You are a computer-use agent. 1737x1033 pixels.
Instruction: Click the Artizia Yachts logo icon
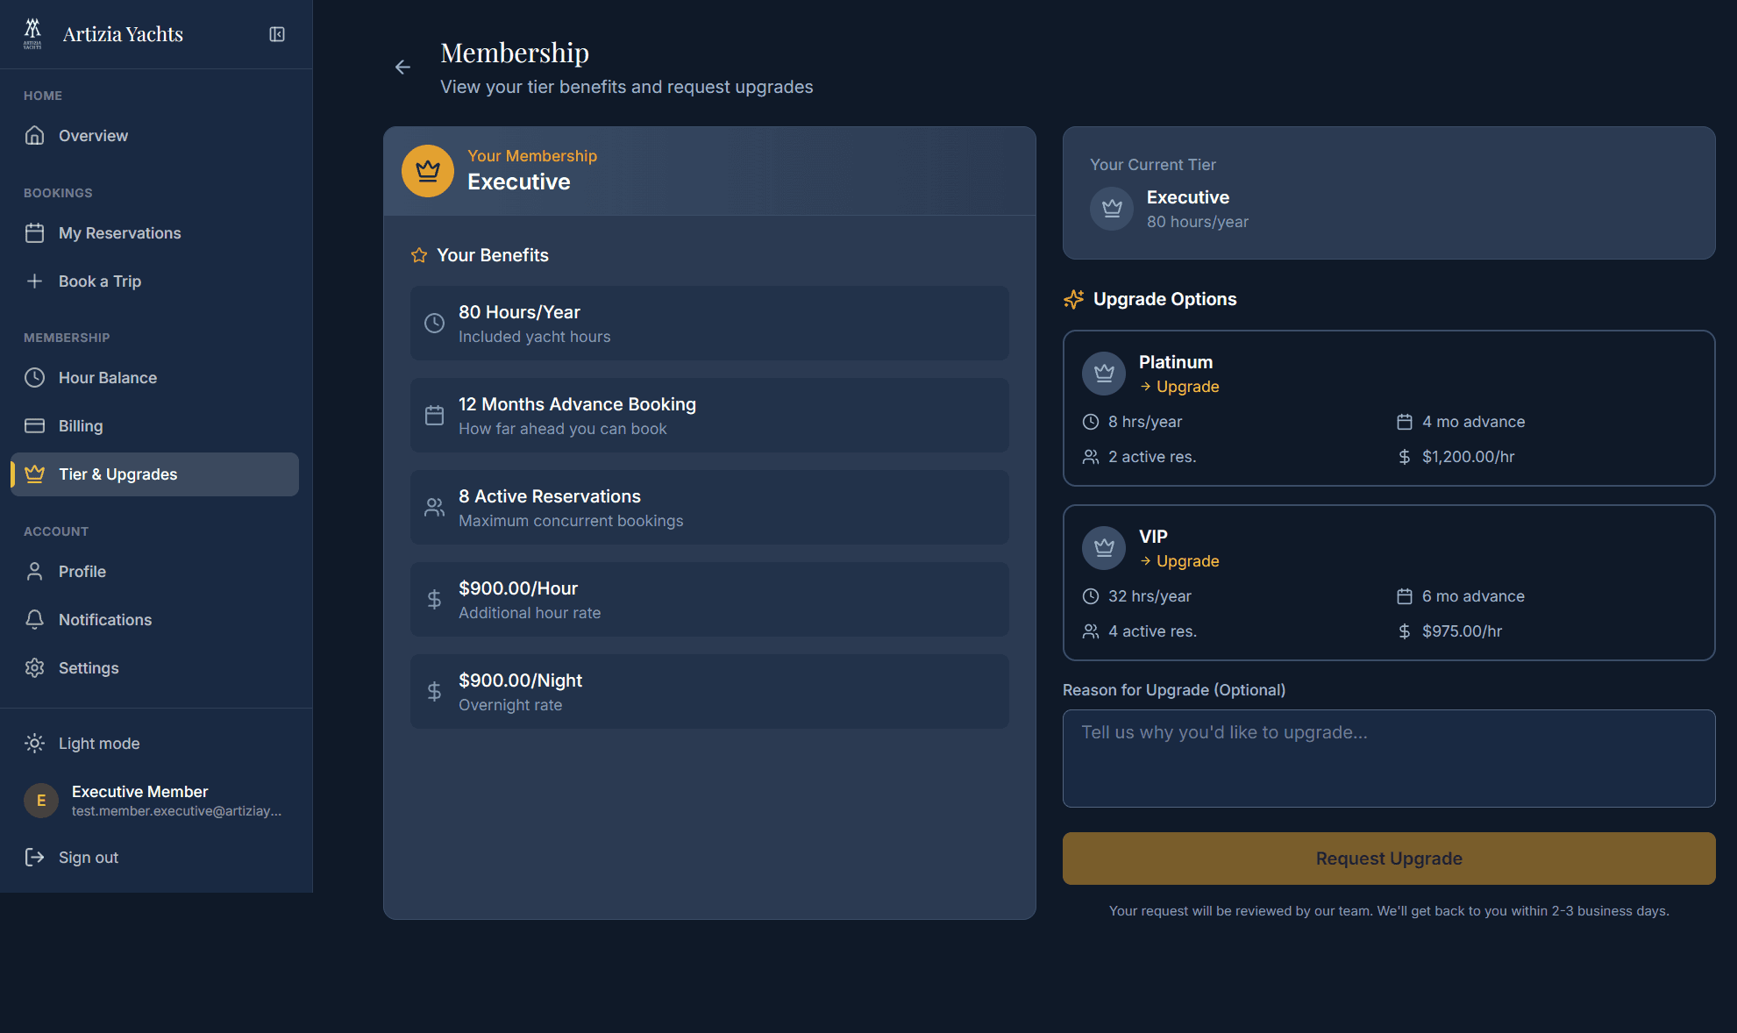point(32,33)
